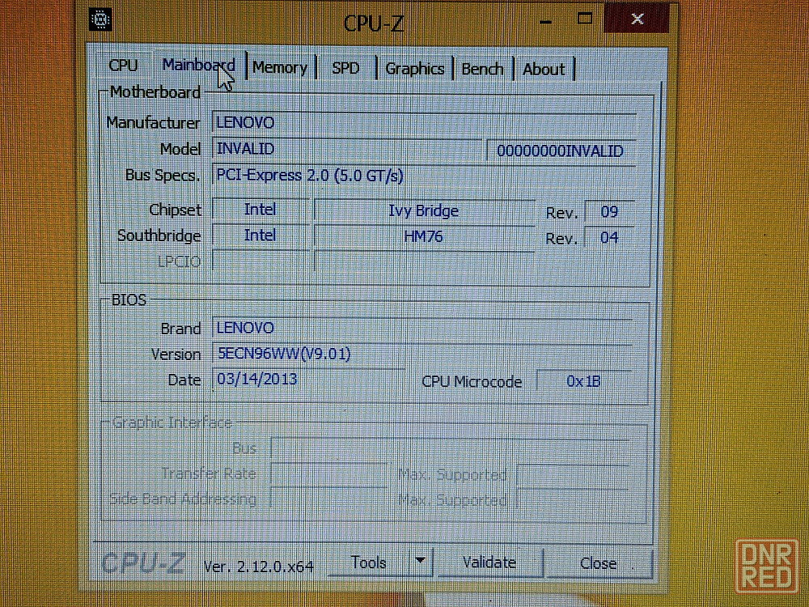The width and height of the screenshot is (809, 607).
Task: Click the CPU Microcode 0x1B value
Action: pyautogui.click(x=583, y=381)
